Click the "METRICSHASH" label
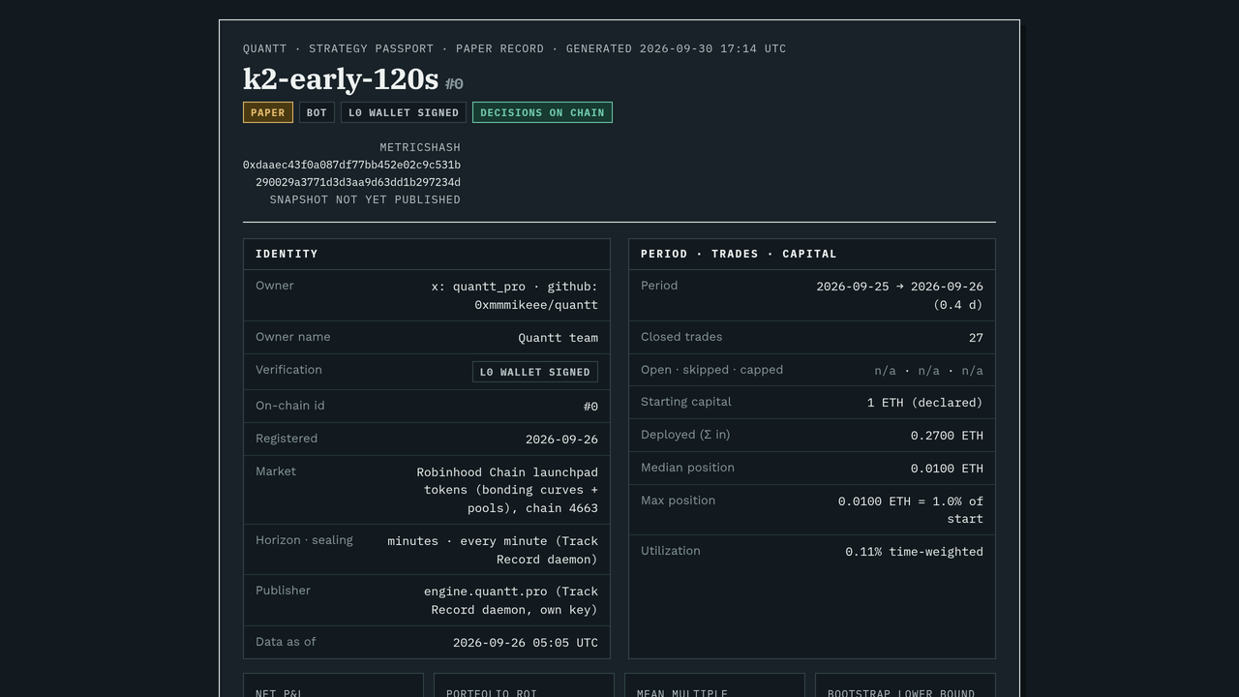 [420, 147]
